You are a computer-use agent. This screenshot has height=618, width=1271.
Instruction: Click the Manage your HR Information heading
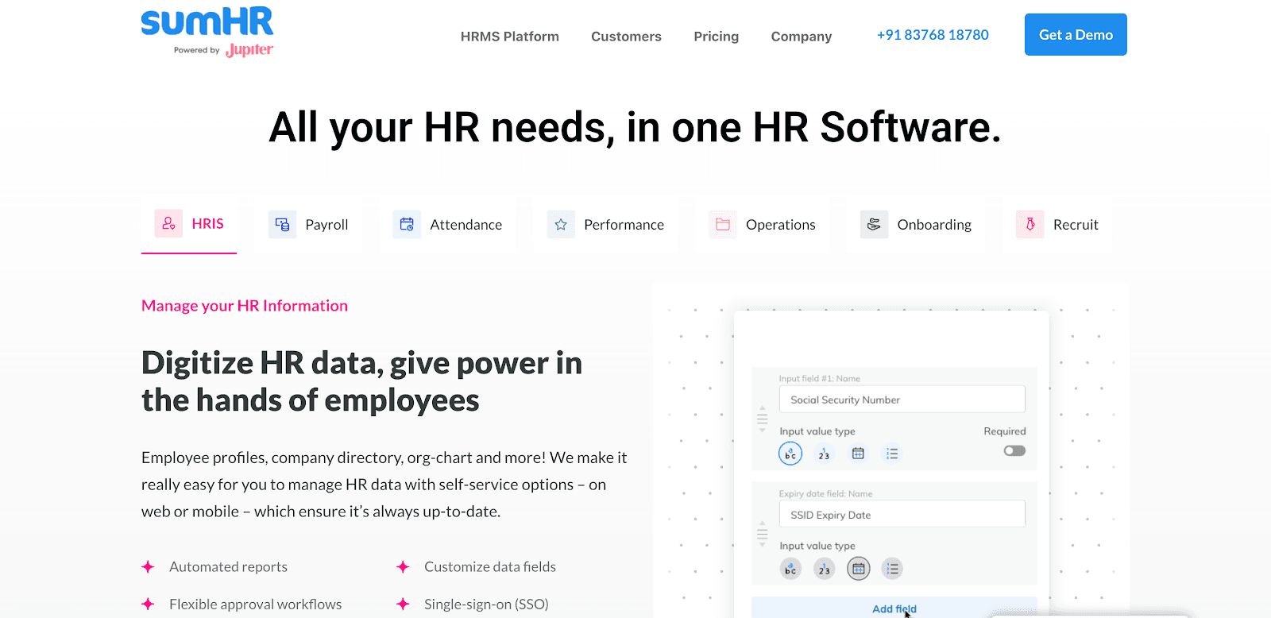[245, 306]
